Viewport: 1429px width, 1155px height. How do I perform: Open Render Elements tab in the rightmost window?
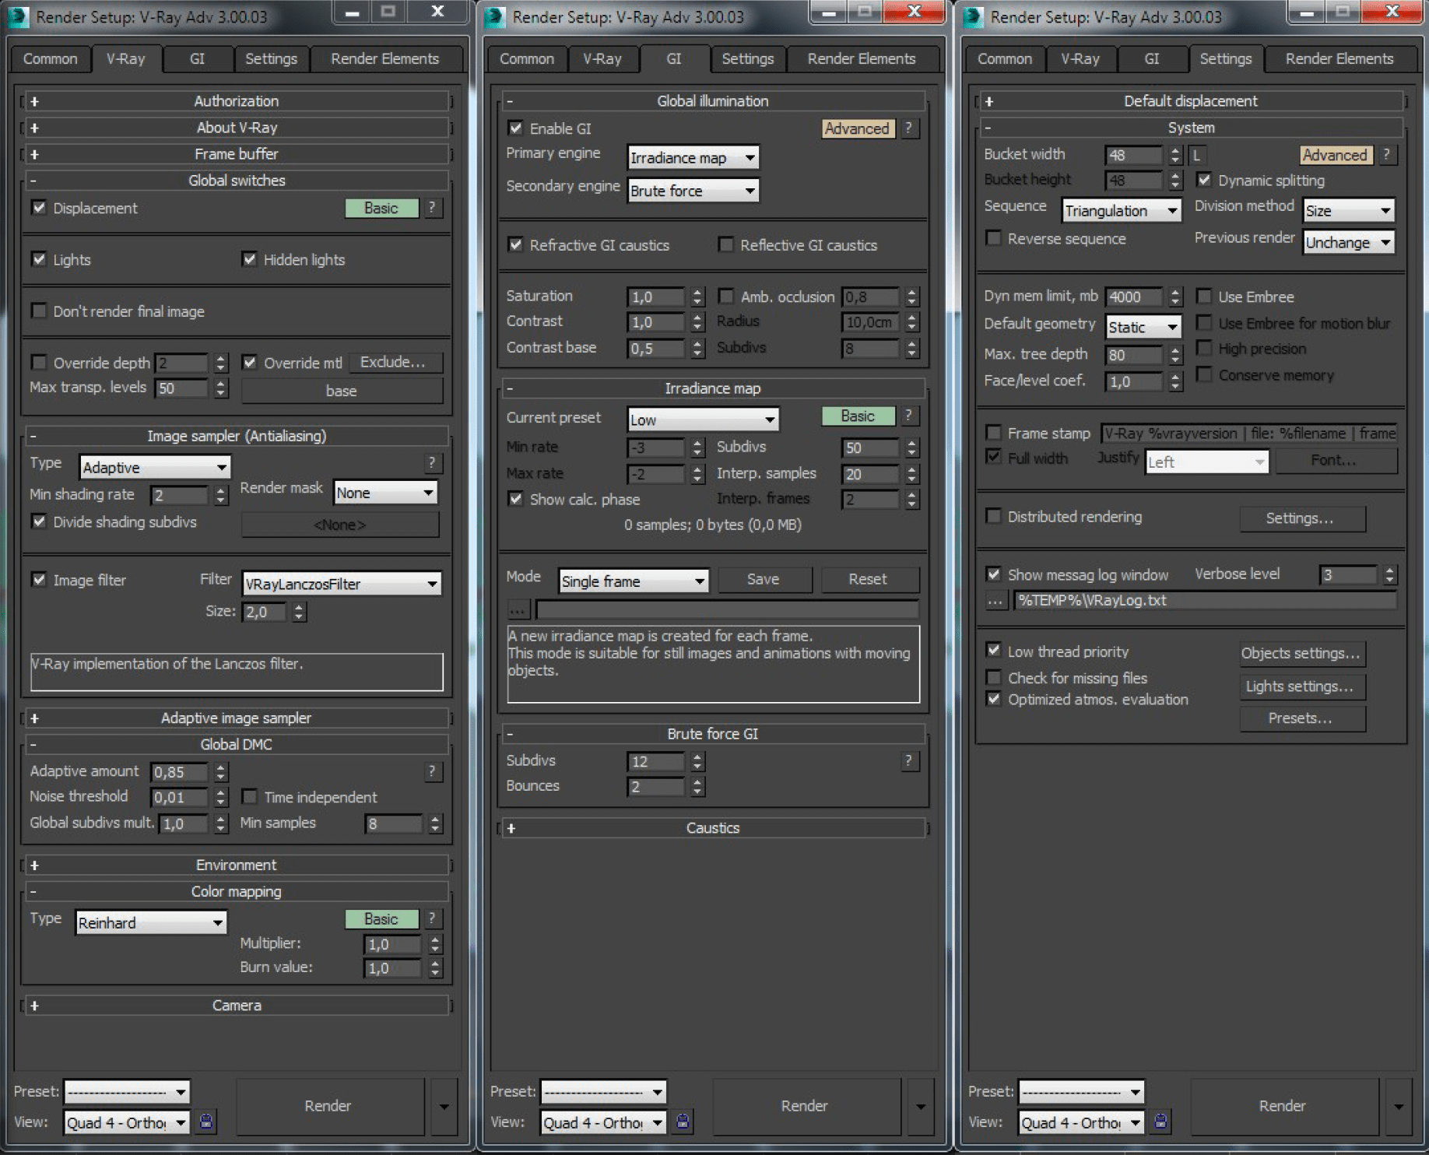click(x=1339, y=59)
